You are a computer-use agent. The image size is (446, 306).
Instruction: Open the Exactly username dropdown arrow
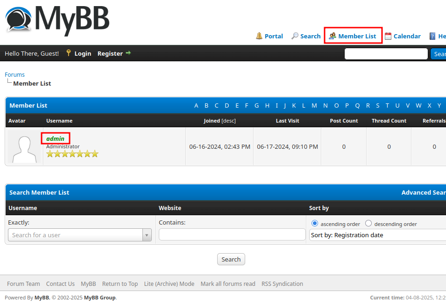pos(147,235)
